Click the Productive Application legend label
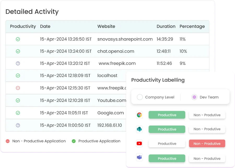The image size is (235, 168). 99,141
